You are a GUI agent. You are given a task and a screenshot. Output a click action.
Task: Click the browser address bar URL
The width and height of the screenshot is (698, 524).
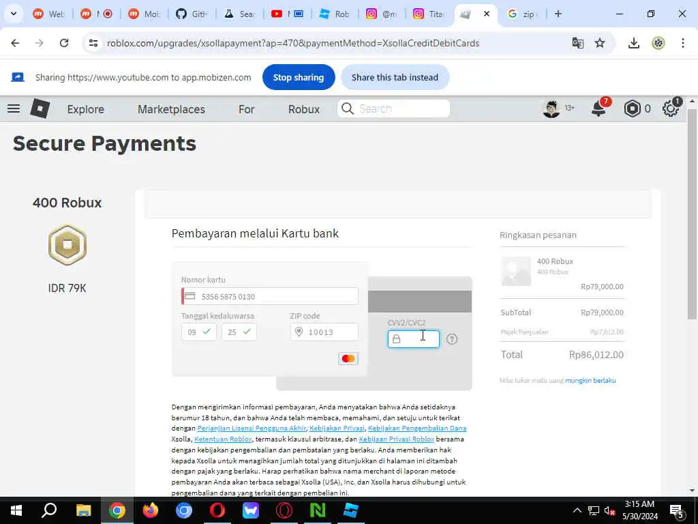[293, 43]
